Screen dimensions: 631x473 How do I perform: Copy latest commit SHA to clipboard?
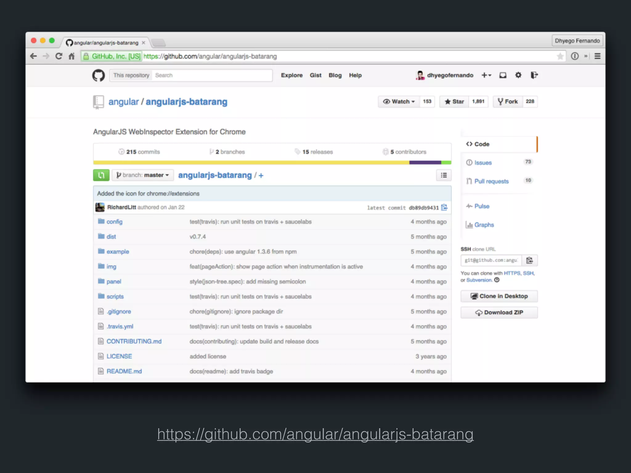(444, 208)
